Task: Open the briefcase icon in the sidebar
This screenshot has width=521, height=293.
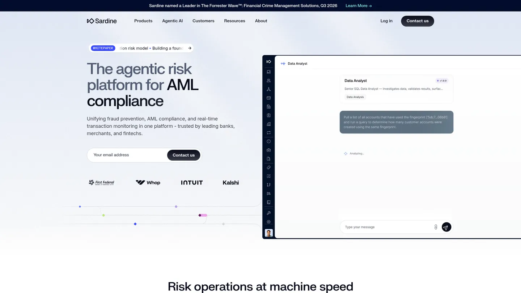Action: pyautogui.click(x=268, y=150)
